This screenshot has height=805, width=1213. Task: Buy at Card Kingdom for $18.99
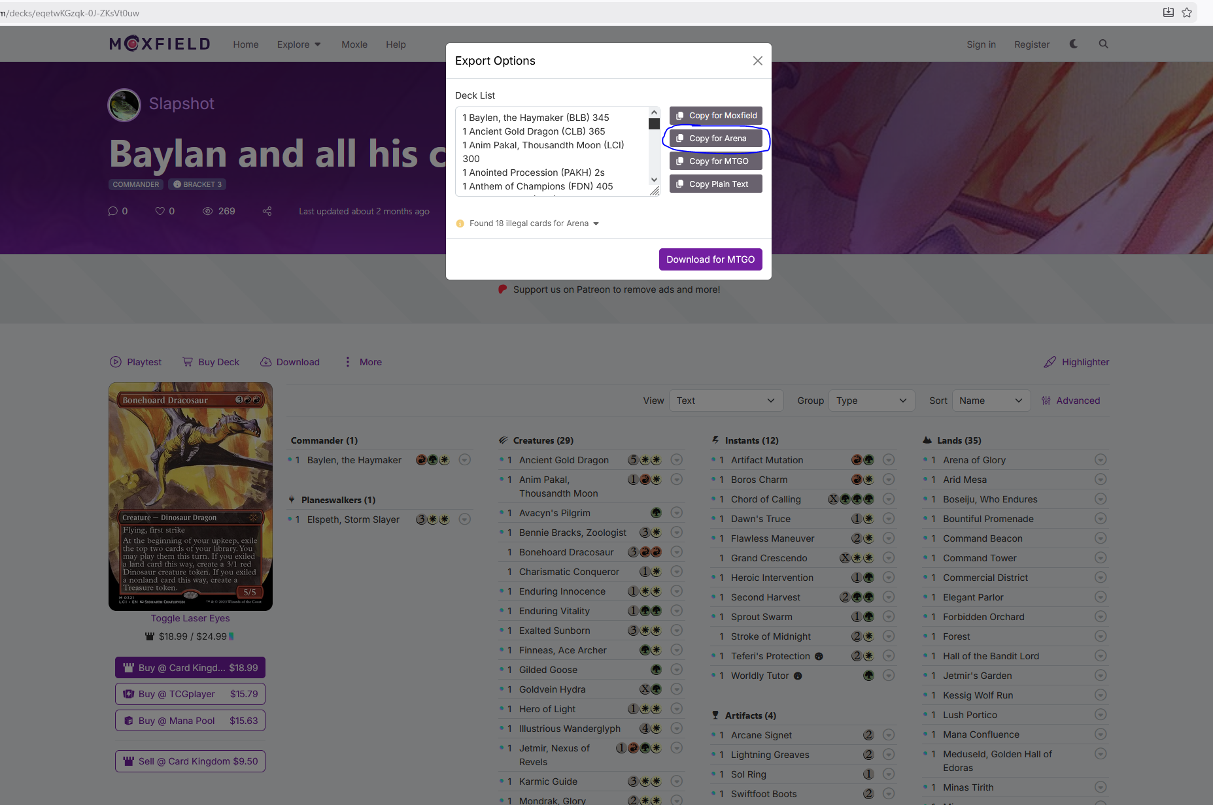190,668
